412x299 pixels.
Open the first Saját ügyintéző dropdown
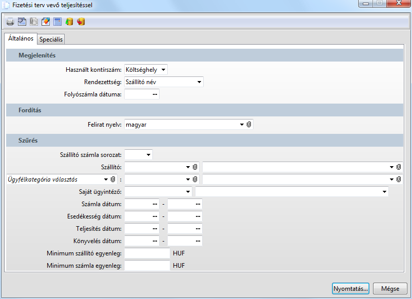(x=188, y=192)
